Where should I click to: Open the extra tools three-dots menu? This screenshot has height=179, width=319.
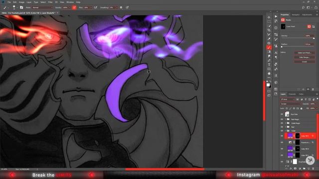[269, 78]
